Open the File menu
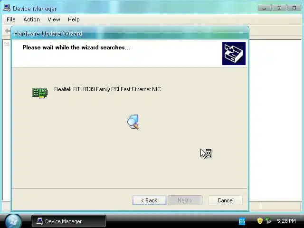 point(11,19)
